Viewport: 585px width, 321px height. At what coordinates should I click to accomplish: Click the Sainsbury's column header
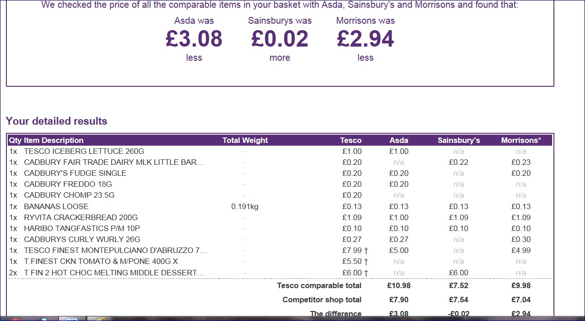click(x=458, y=140)
